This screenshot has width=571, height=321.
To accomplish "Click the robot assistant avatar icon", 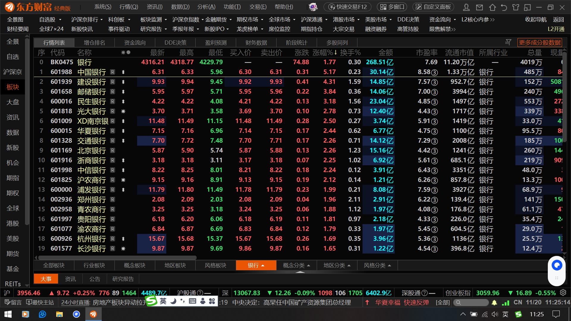I will pyautogui.click(x=313, y=7).
